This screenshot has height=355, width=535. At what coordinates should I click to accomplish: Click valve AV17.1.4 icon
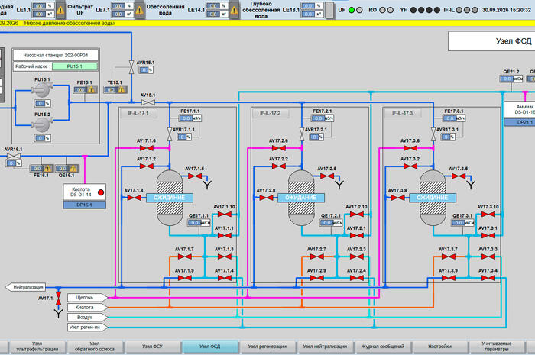click(x=224, y=278)
